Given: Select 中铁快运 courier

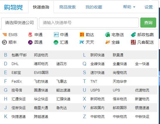Looking at the screenshot, I should [142, 117].
